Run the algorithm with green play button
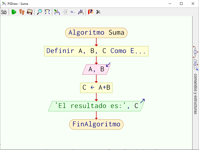 point(14,12)
